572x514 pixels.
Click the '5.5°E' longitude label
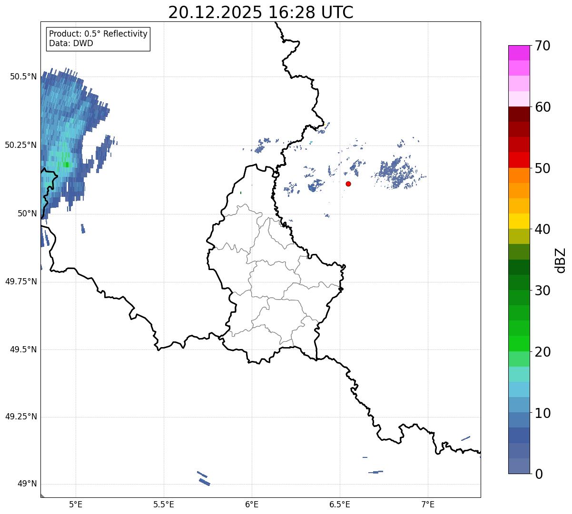click(164, 504)
